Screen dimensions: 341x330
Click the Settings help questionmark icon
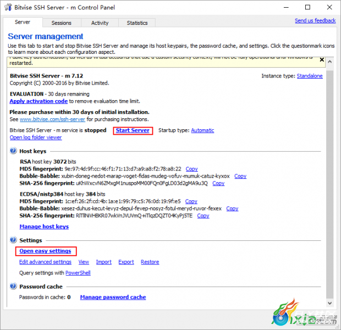[x=13, y=240]
